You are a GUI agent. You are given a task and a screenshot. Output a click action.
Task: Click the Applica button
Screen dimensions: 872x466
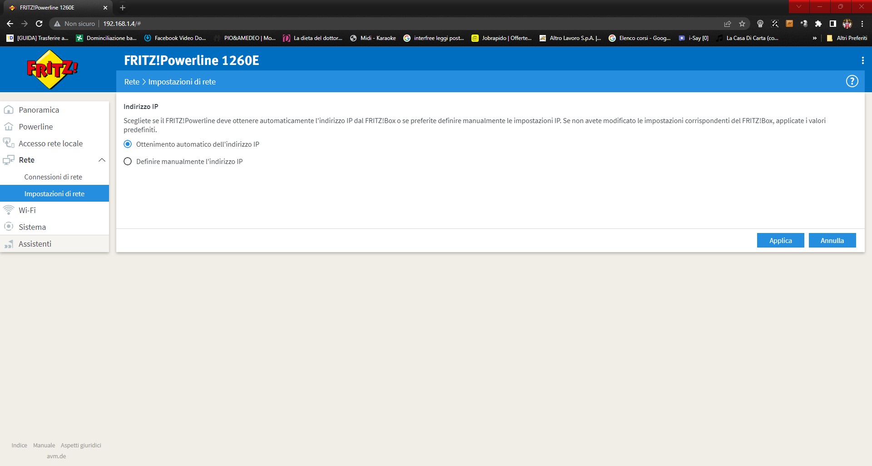[780, 240]
